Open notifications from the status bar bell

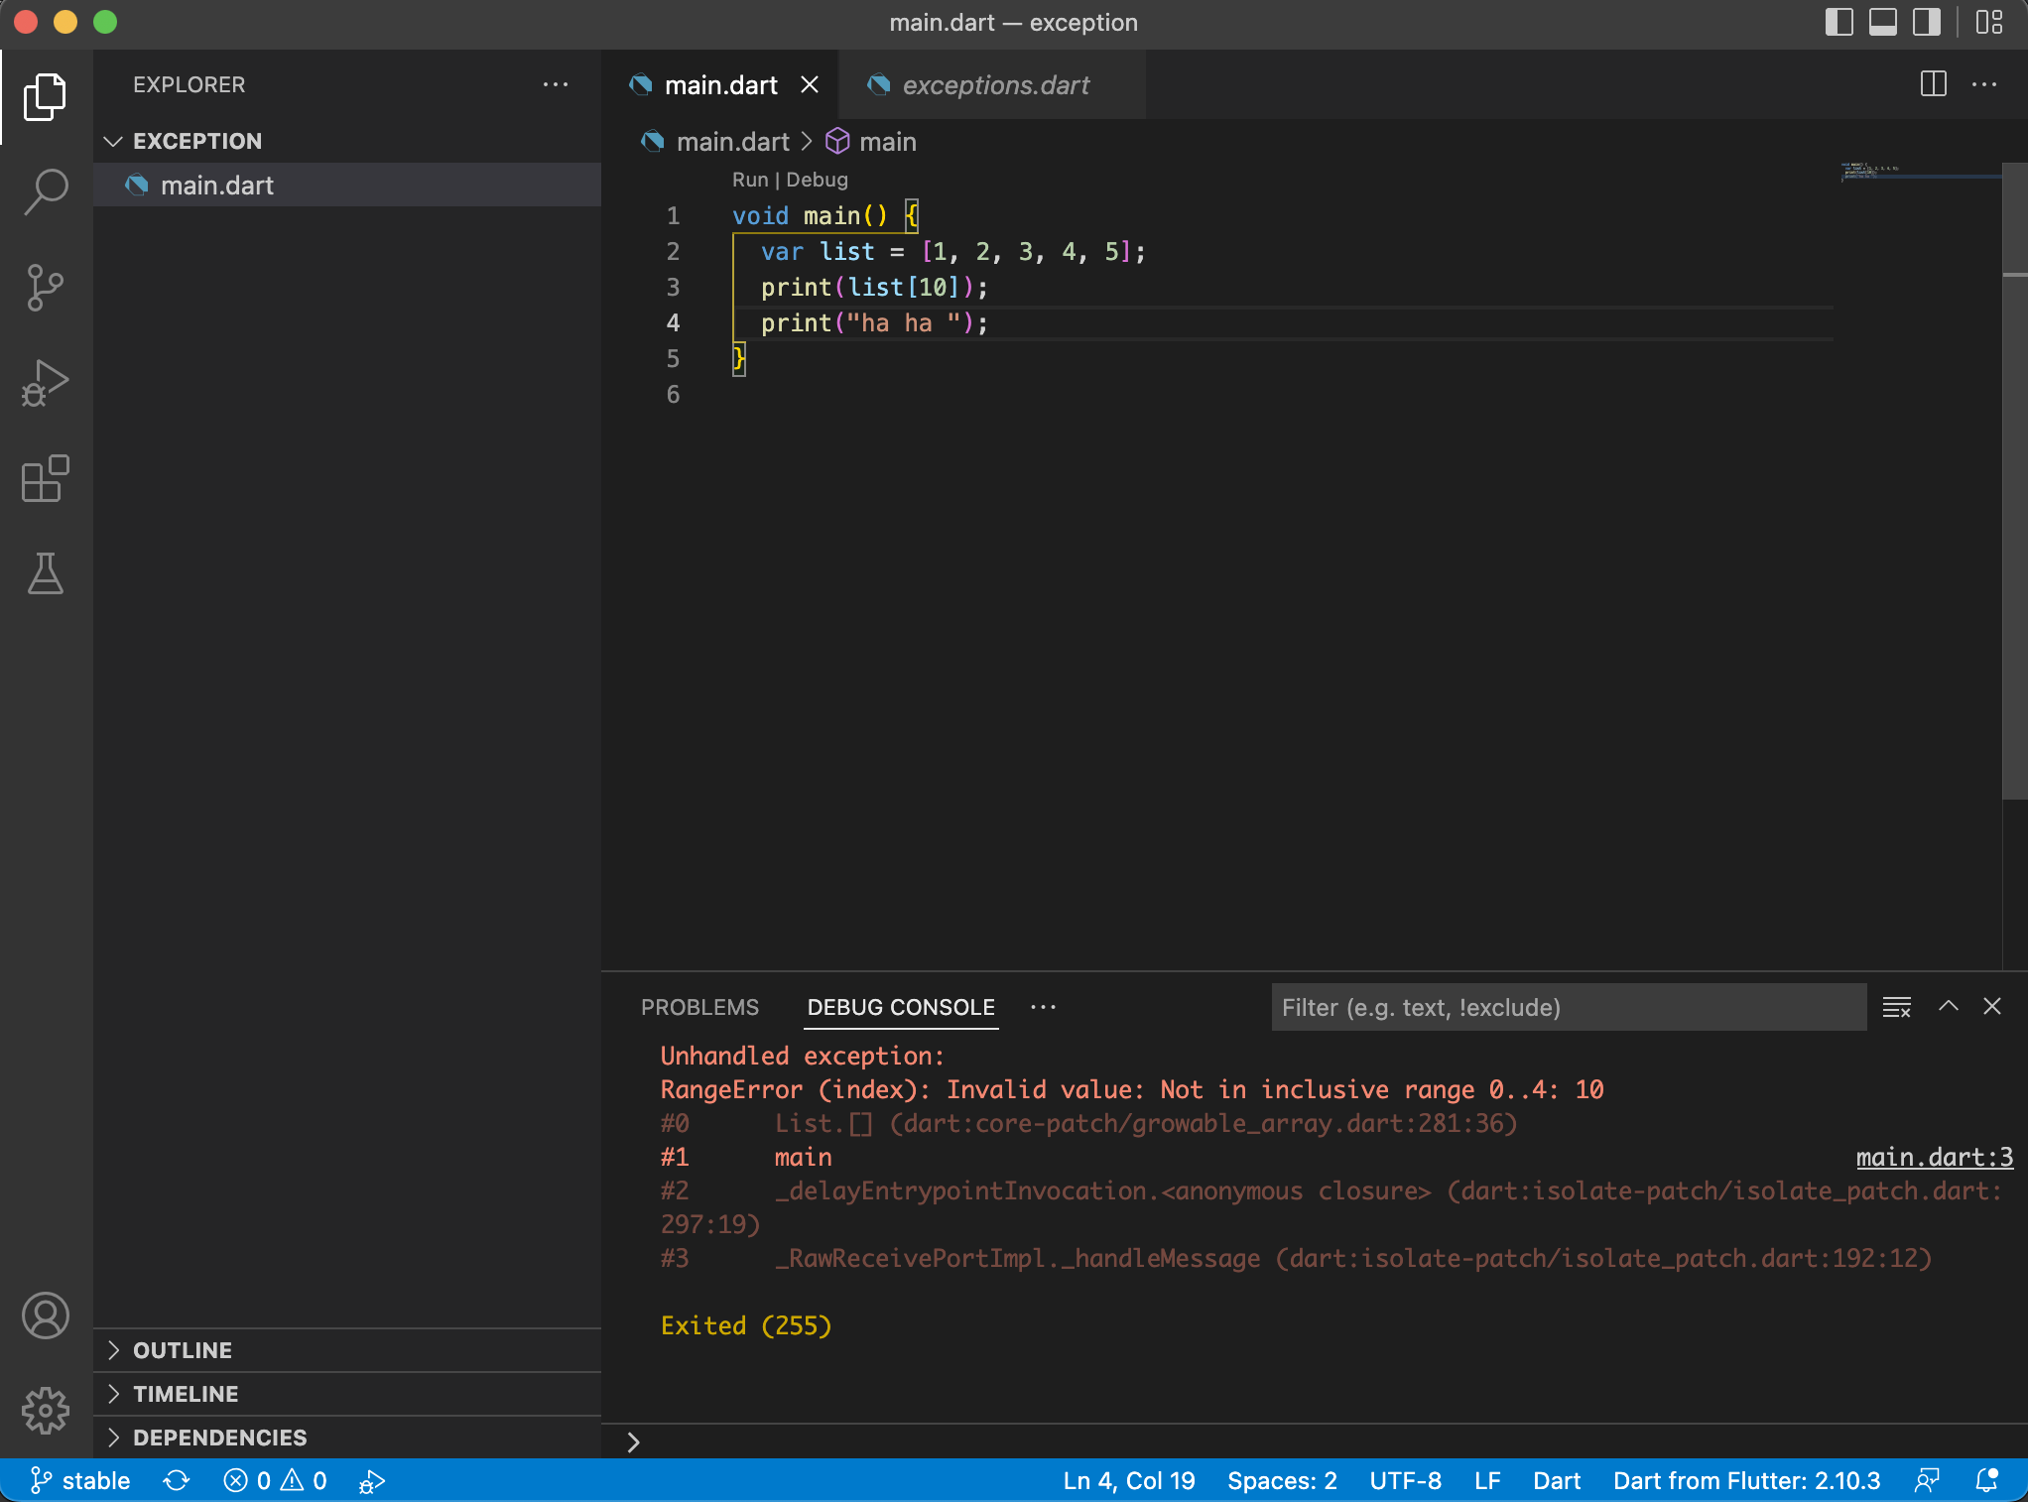1987,1480
